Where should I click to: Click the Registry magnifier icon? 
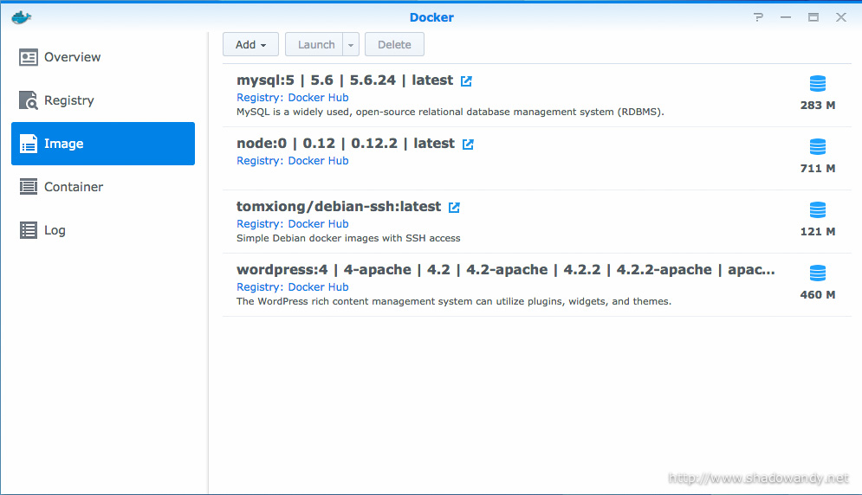[x=28, y=100]
